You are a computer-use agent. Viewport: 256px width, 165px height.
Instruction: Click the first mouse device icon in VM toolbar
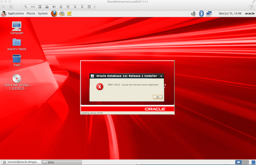pyautogui.click(x=75, y=7)
